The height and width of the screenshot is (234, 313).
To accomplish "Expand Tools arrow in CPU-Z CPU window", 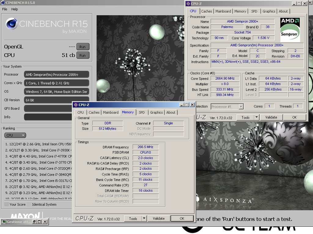I will tap(257, 117).
